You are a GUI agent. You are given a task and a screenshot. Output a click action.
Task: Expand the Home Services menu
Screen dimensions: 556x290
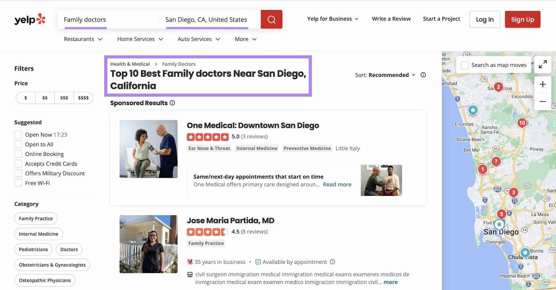(140, 39)
